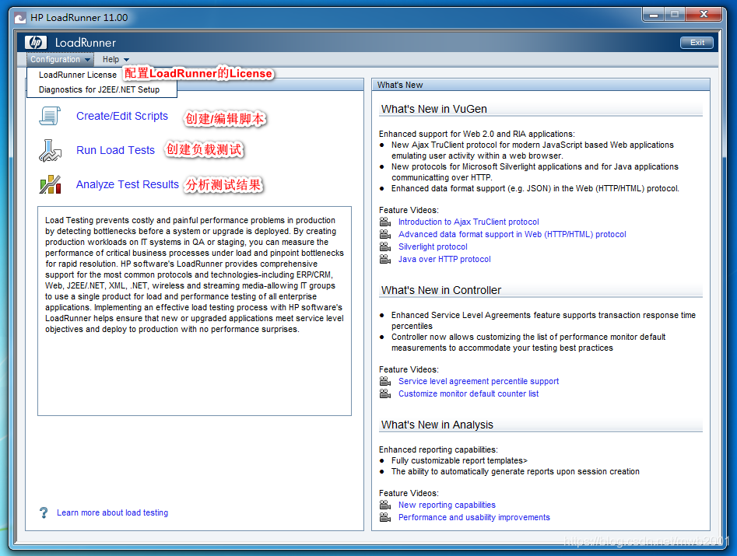Open Silverlight protocol video link
The image size is (737, 556).
433,247
